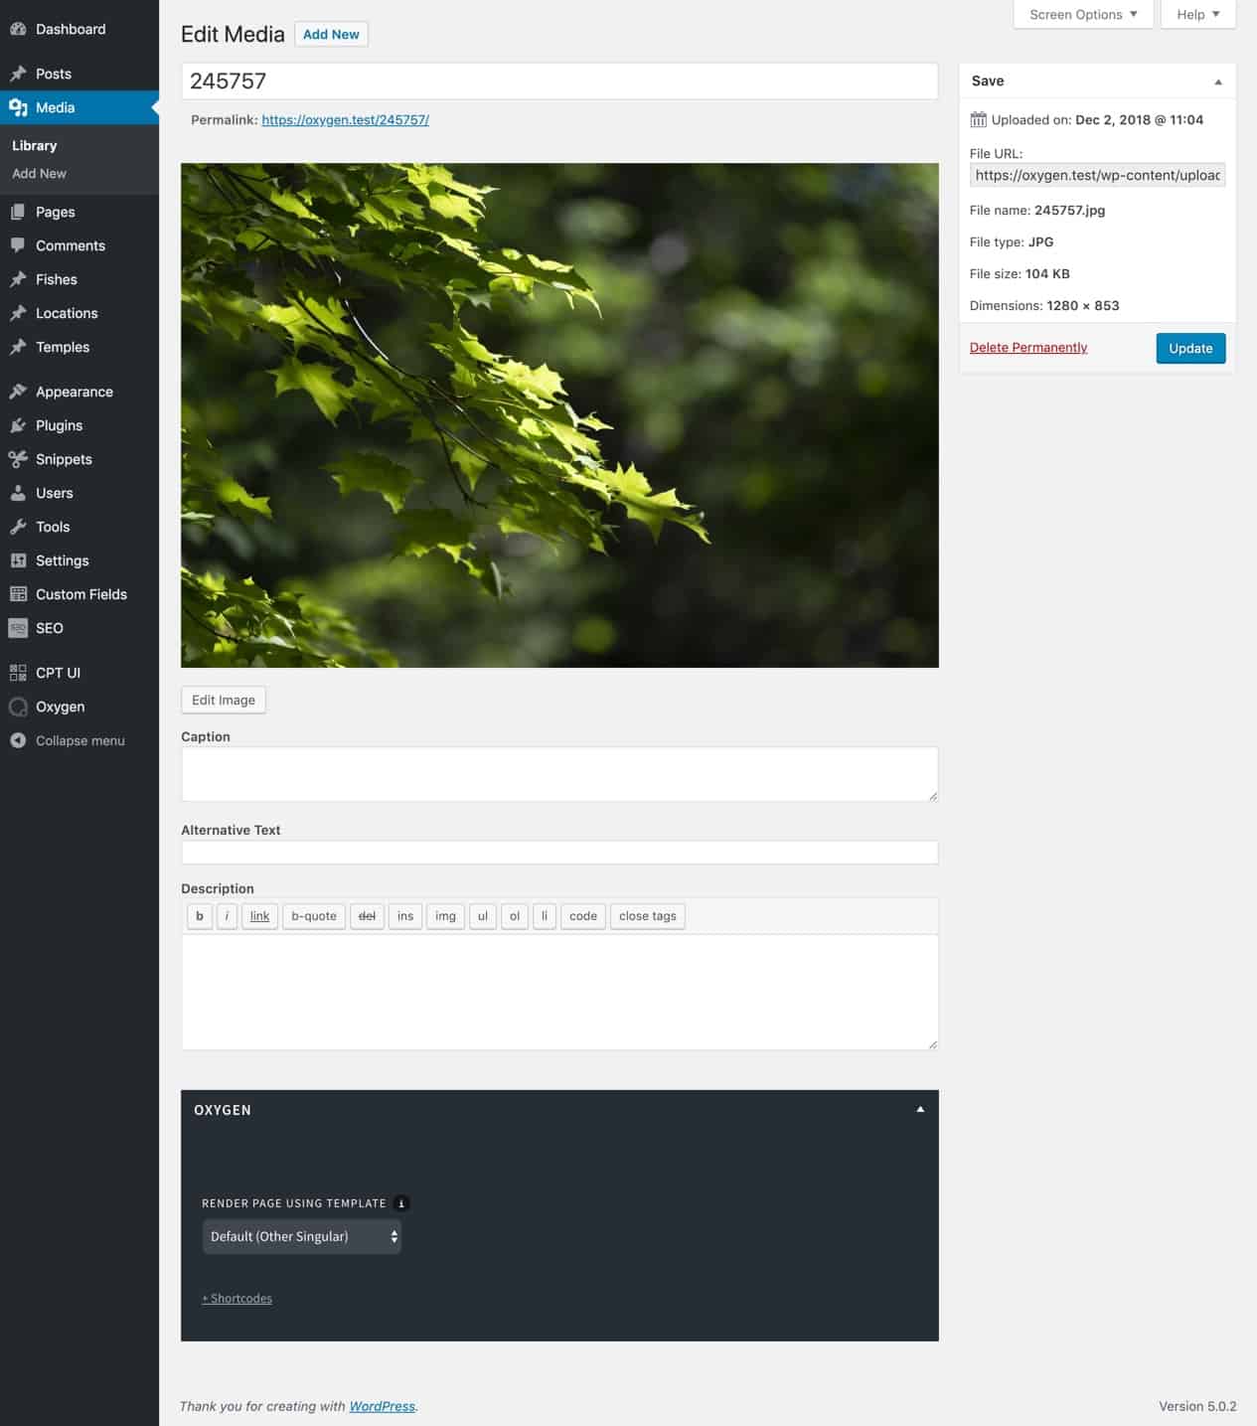Click the Media library icon
The height and width of the screenshot is (1426, 1257).
point(17,106)
